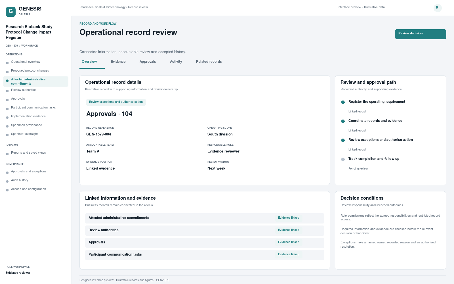The width and height of the screenshot is (454, 284).
Task: Open the Affected administrative commitments evidence row
Action: tap(205, 218)
